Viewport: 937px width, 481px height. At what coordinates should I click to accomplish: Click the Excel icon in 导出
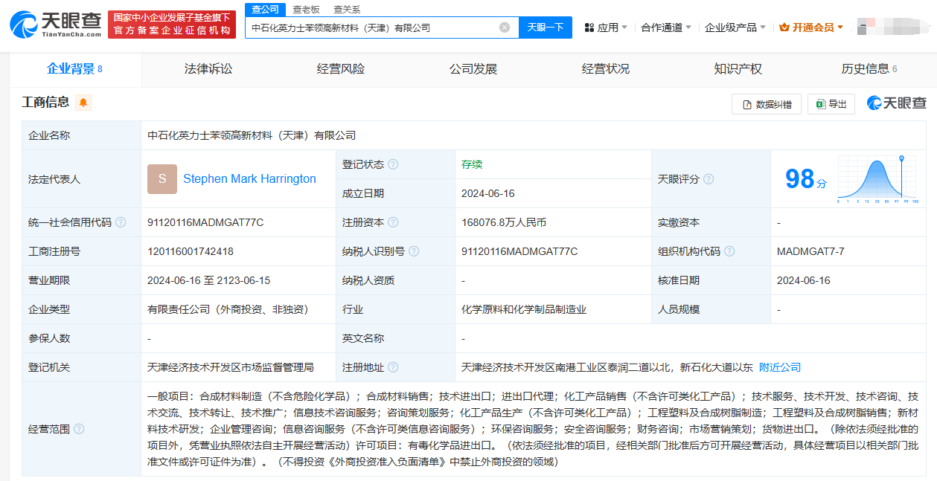point(820,105)
